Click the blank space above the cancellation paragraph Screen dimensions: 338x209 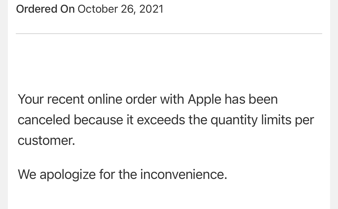(x=168, y=63)
